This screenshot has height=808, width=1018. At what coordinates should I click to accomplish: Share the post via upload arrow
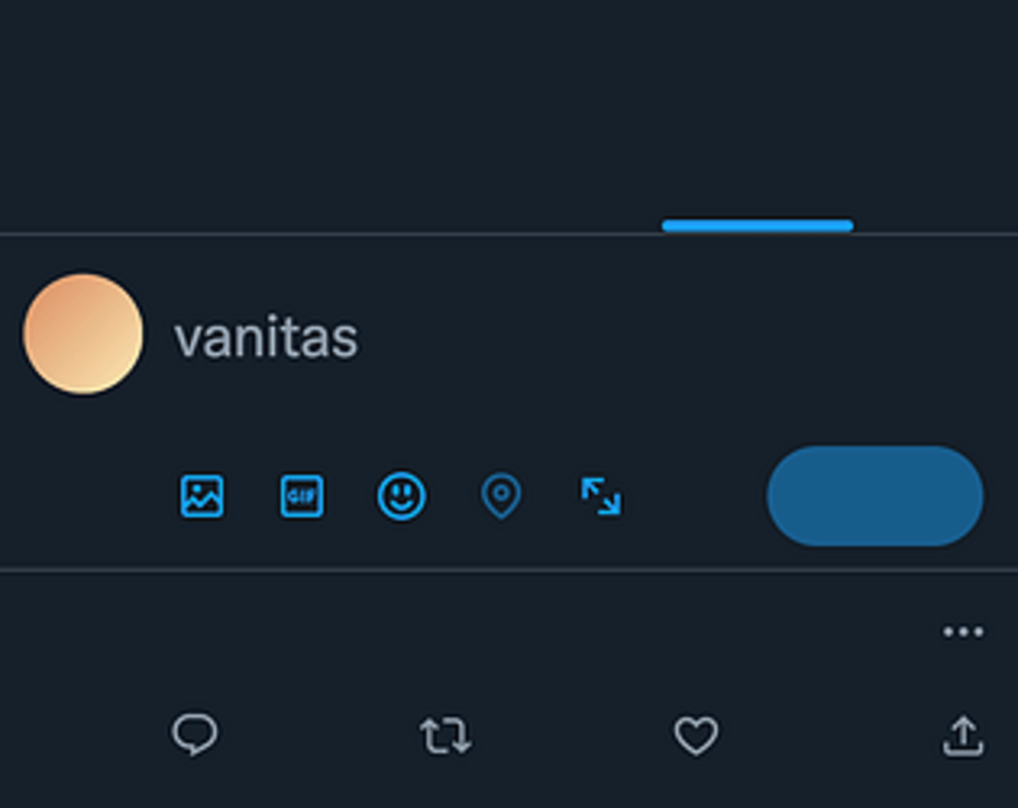(x=963, y=735)
